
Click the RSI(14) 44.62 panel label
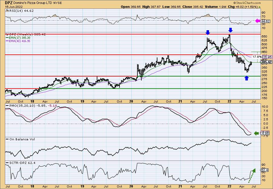tap(21, 11)
